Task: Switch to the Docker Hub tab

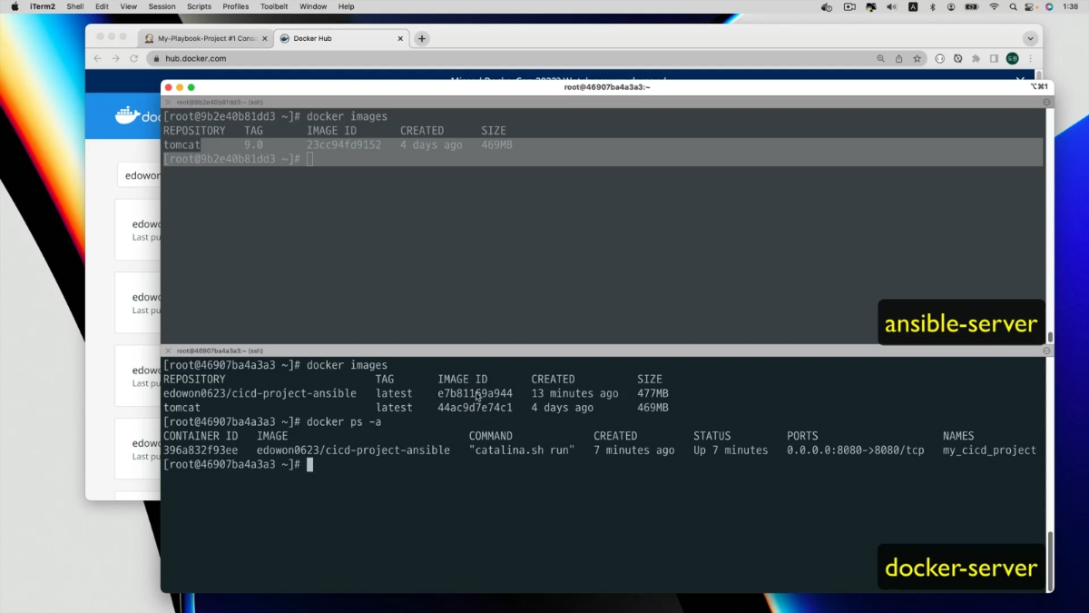Action: pos(340,38)
